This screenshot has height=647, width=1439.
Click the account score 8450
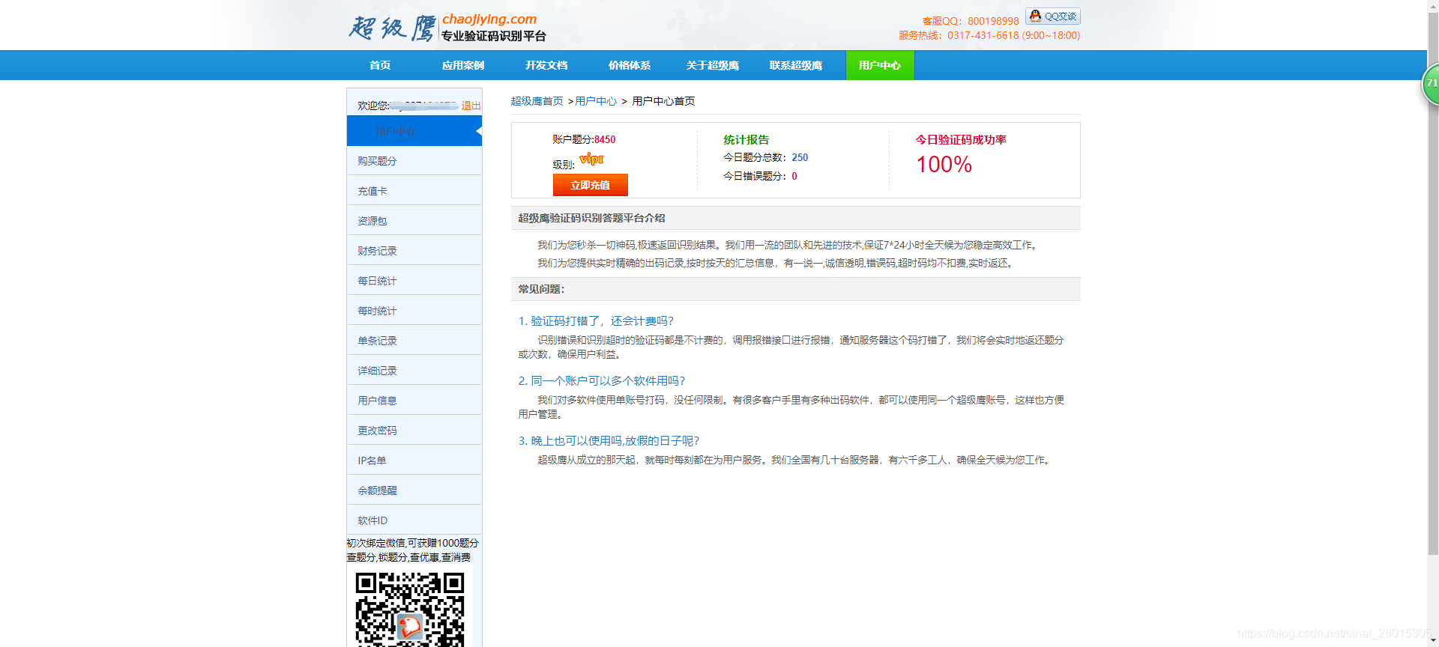(x=605, y=139)
